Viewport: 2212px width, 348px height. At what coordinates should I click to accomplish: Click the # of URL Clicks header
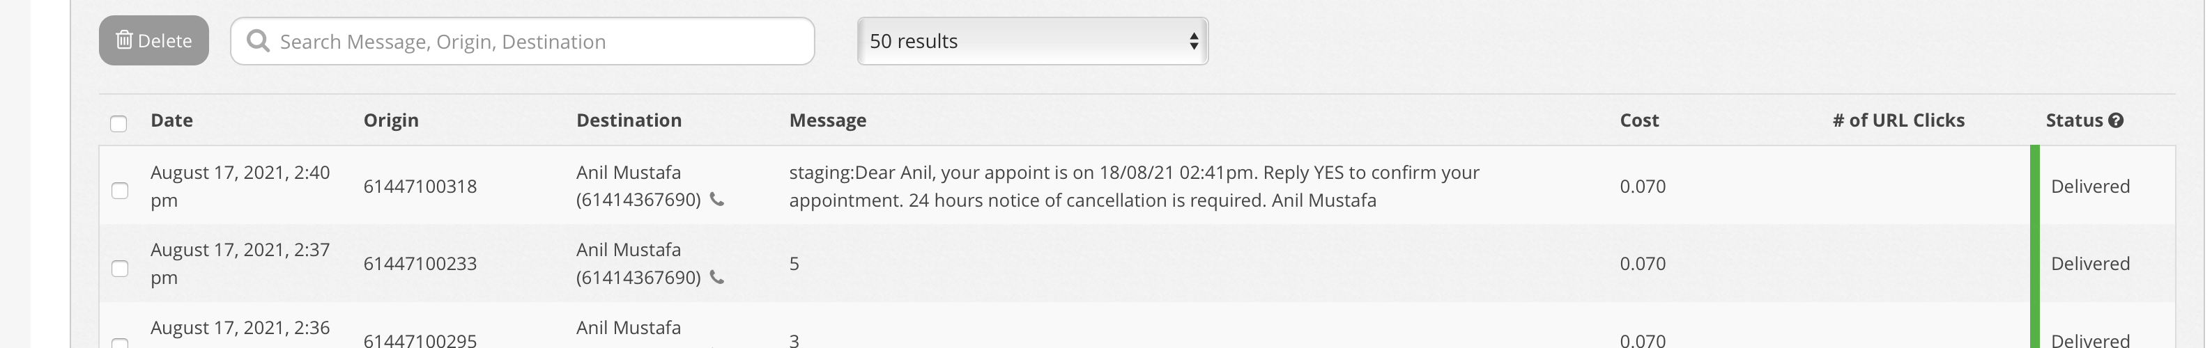coord(1898,120)
